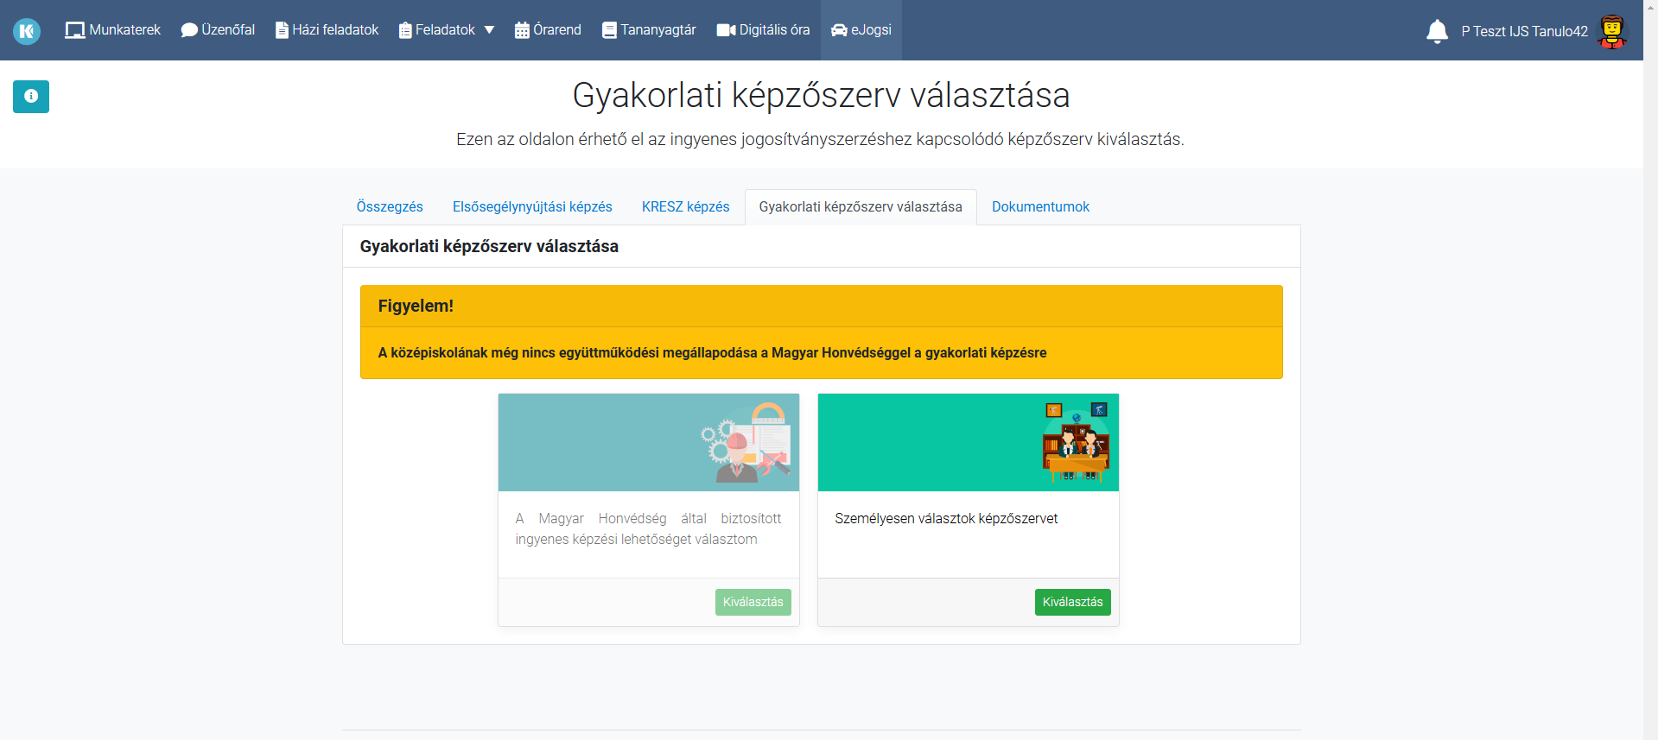
Task: Click Kiválasztás under Magyar Honvédség option
Action: tap(753, 602)
